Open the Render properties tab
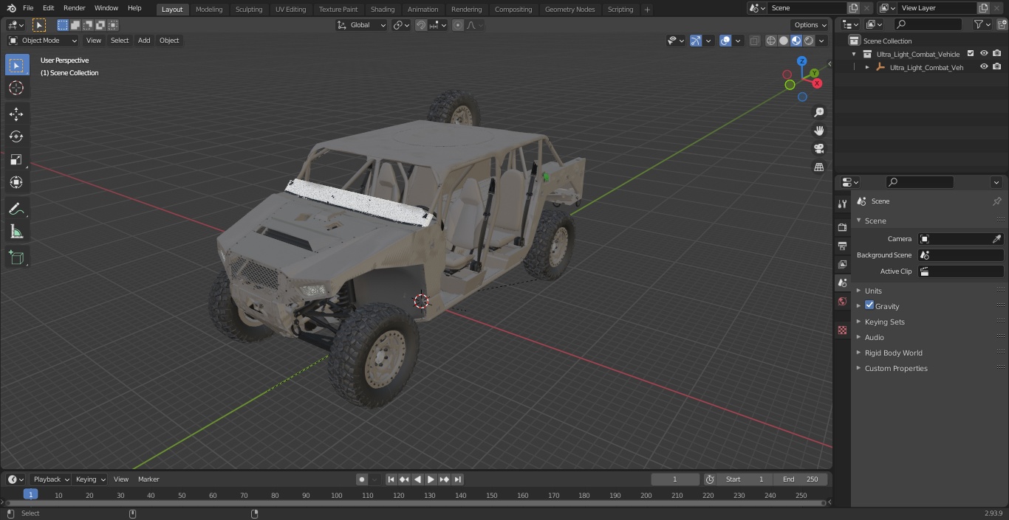 click(842, 228)
